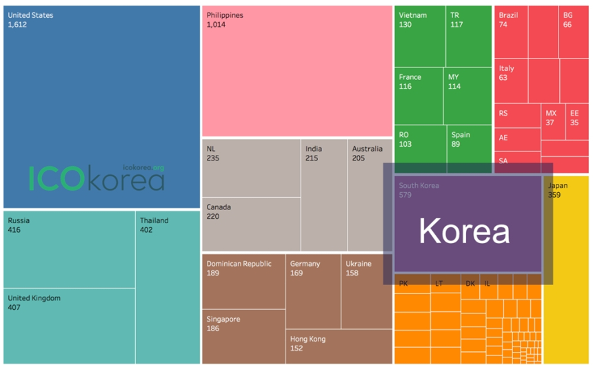Click the Dominican Republic 189 tile
The width and height of the screenshot is (593, 365).
tap(243, 282)
